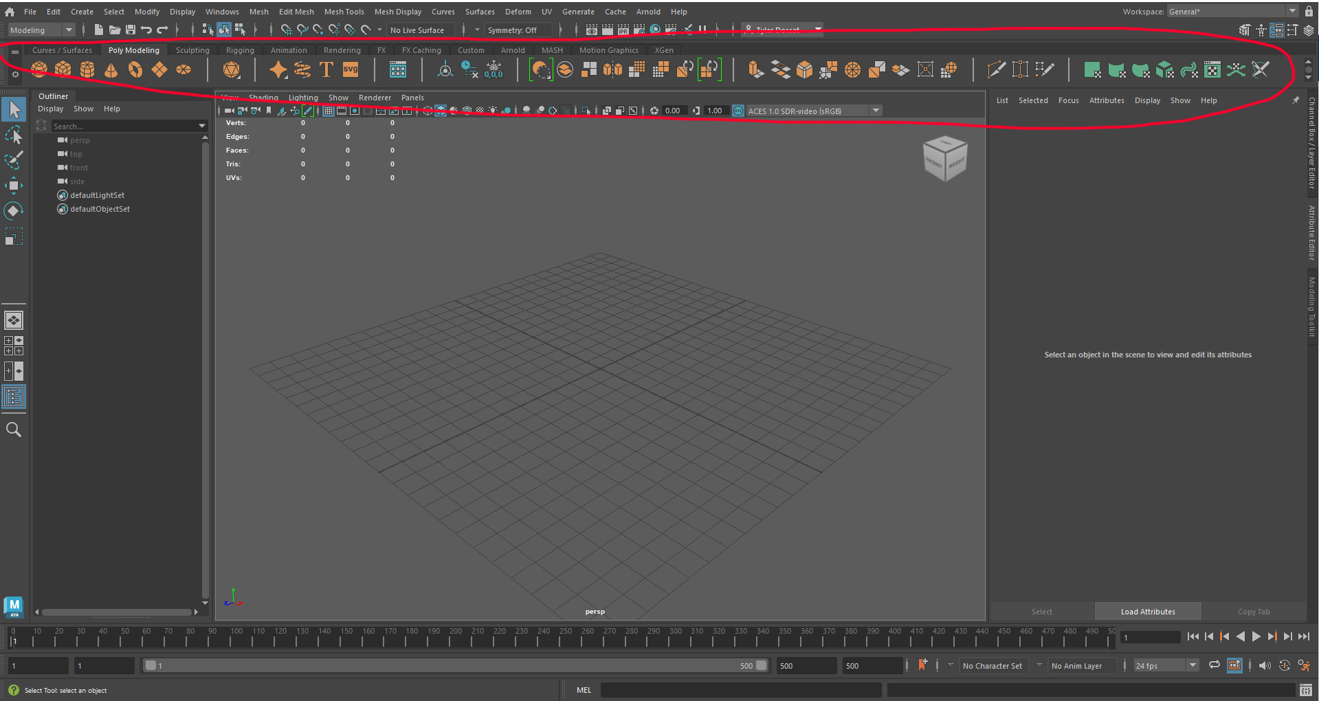1319x701 pixels.
Task: Create a polygon plane from the shelf
Action: click(159, 69)
